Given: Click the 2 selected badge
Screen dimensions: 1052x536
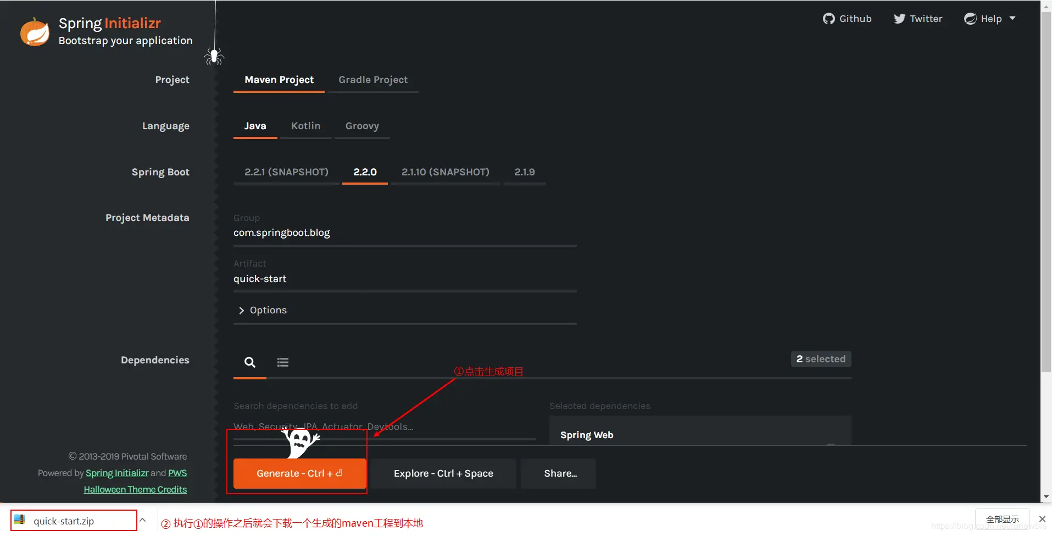Looking at the screenshot, I should point(821,359).
